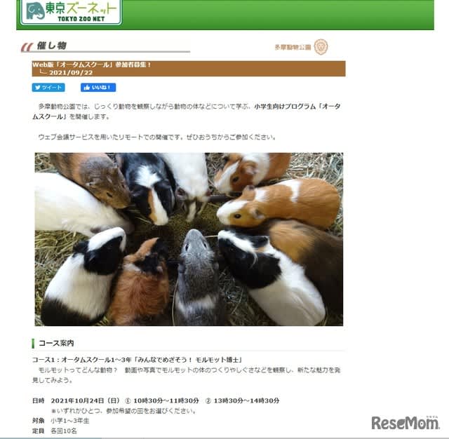This screenshot has height=439, width=449.
Task: Click the 催し物 section heading
Action: point(51,46)
